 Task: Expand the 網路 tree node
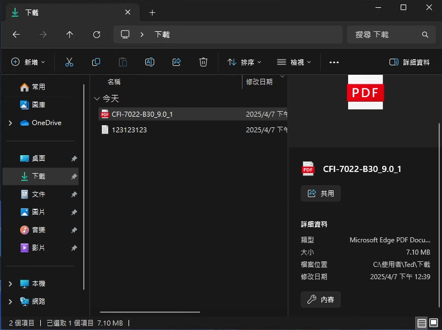(x=11, y=302)
